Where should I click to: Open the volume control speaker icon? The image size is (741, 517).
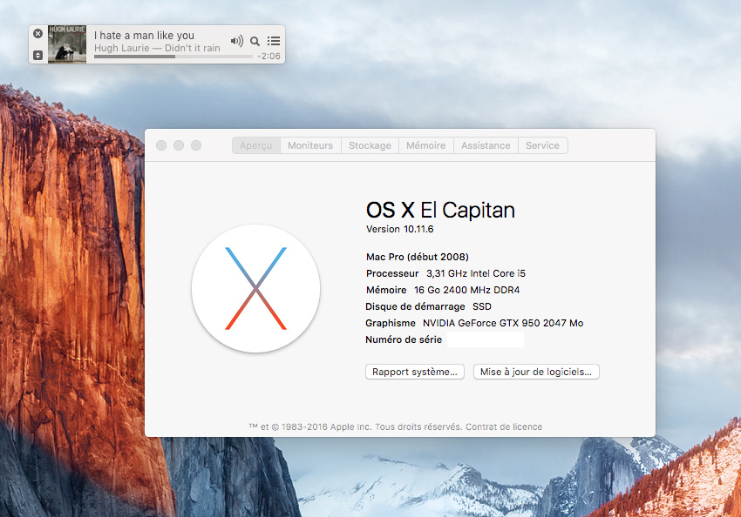tap(237, 41)
